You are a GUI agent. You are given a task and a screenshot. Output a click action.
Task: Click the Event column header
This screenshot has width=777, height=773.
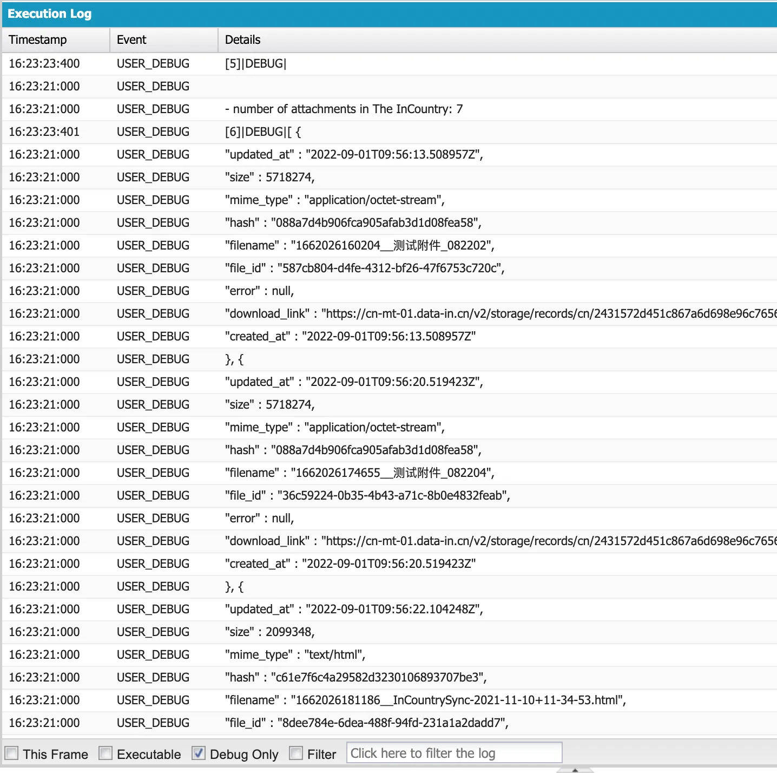tap(131, 40)
